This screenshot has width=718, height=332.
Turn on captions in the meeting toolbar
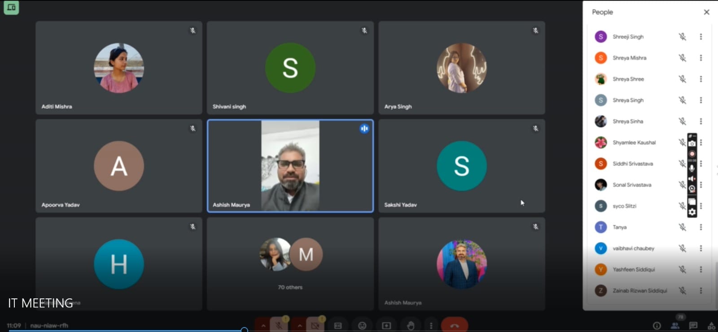point(338,326)
